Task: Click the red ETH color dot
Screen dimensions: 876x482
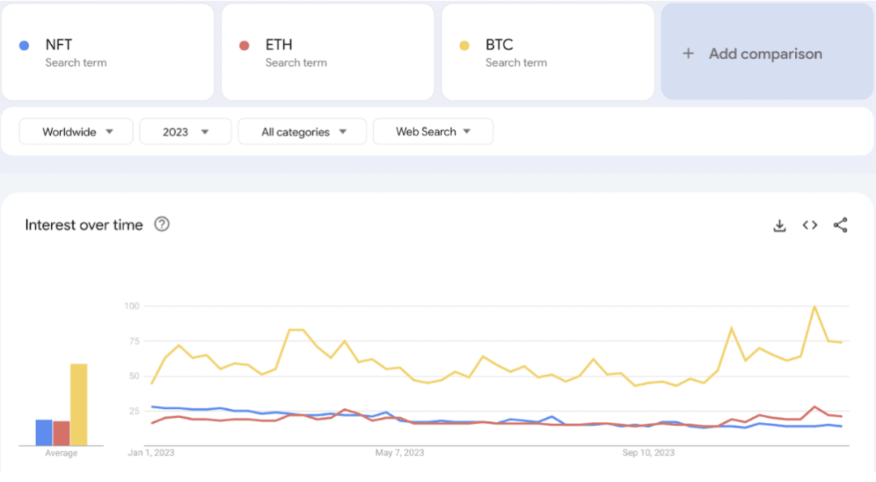Action: pyautogui.click(x=244, y=45)
